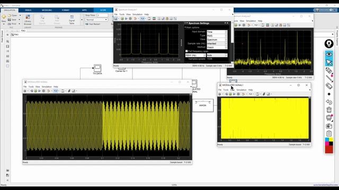Switch to the APPS ribbon tab
The image size is (339, 190).
(x=84, y=10)
